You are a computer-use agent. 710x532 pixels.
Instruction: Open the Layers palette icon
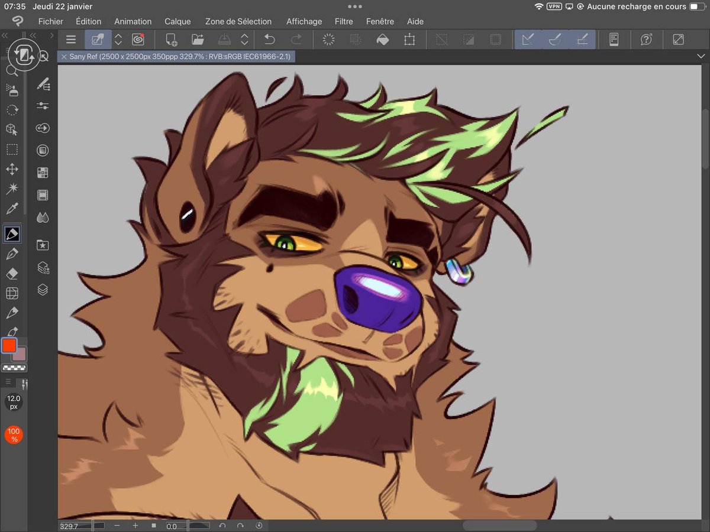tap(43, 290)
